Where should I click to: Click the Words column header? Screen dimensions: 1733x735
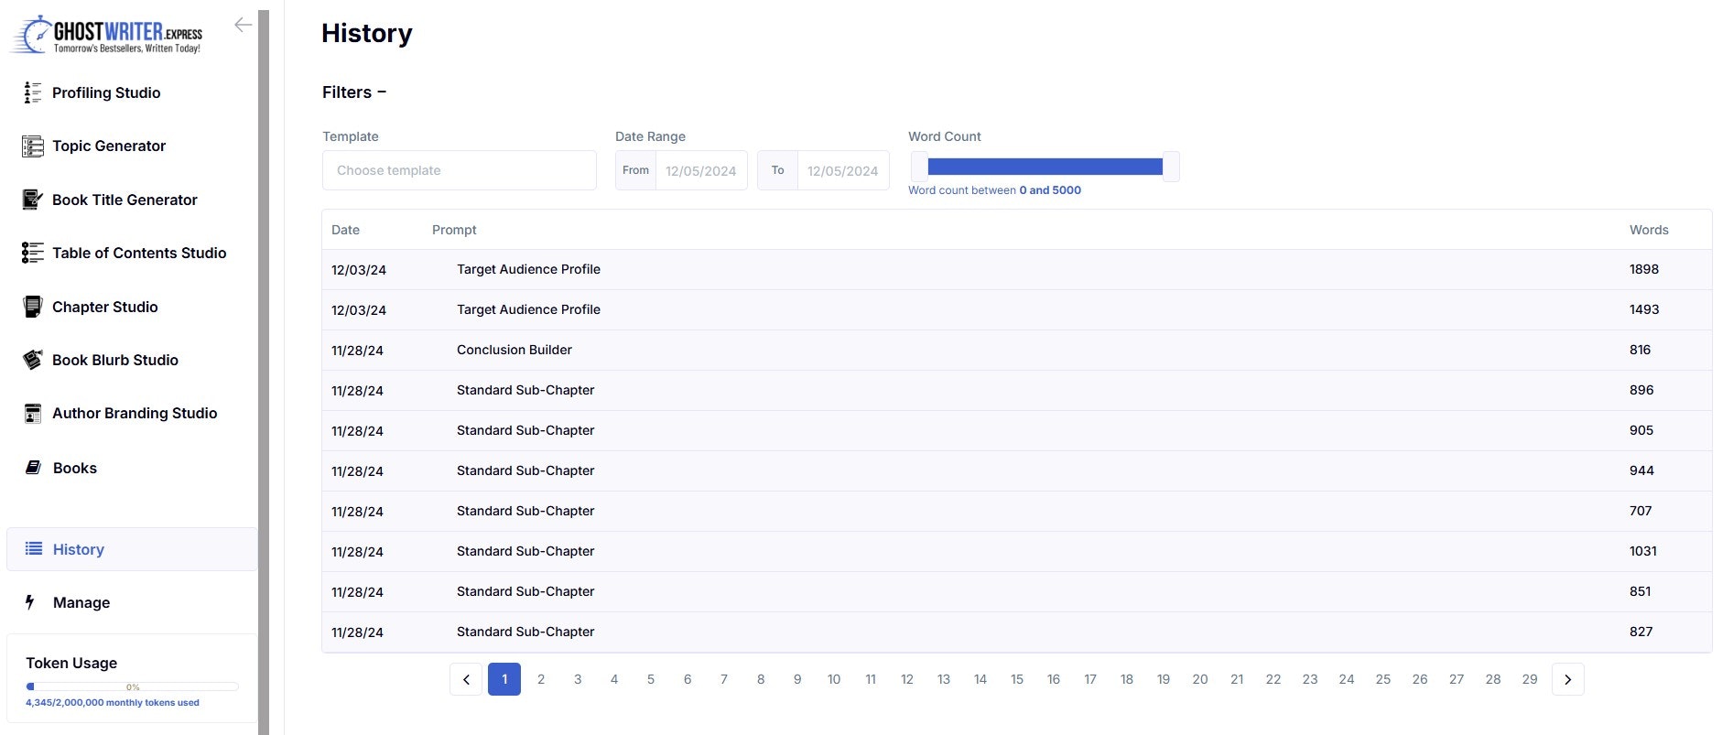[x=1649, y=230]
